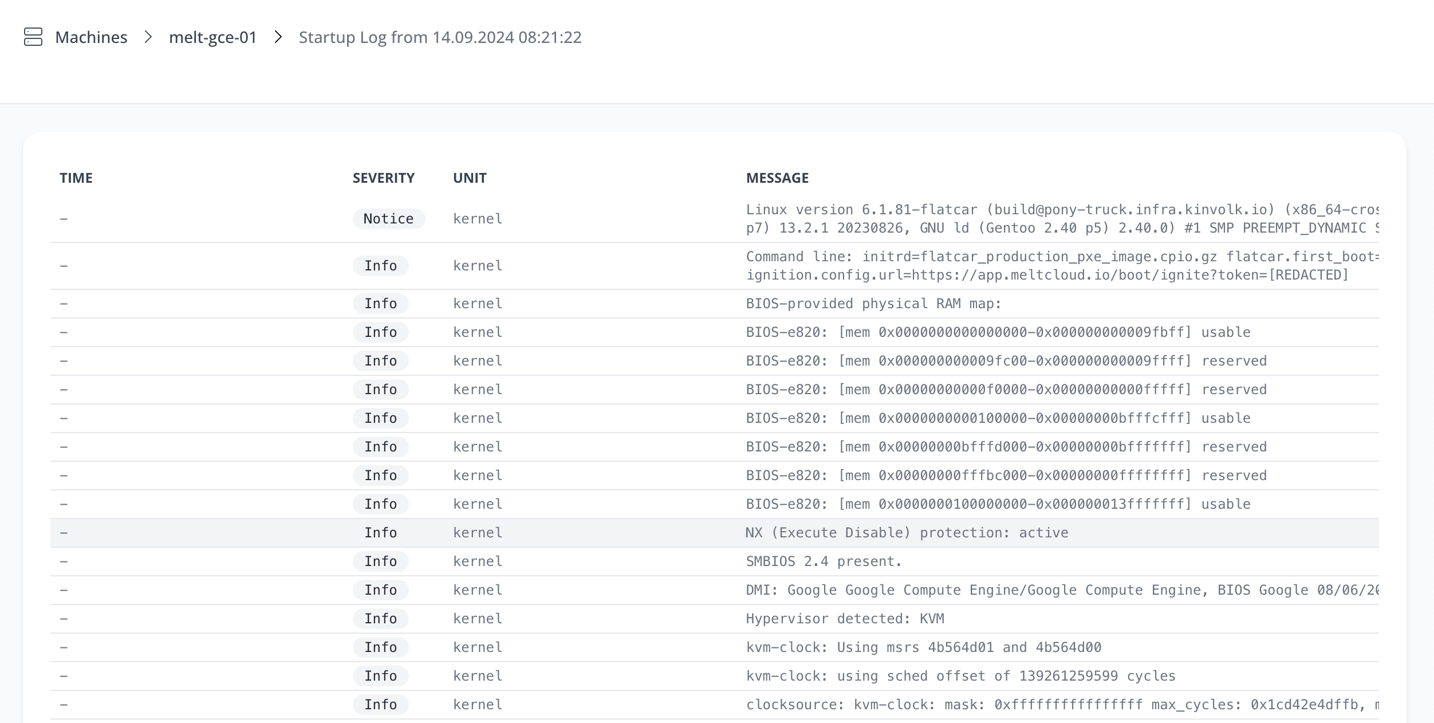Click Info badge on clocksource kvm-clock row
This screenshot has height=723, width=1434.
tap(380, 705)
